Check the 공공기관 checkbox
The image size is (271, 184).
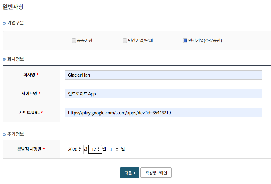(x=74, y=41)
